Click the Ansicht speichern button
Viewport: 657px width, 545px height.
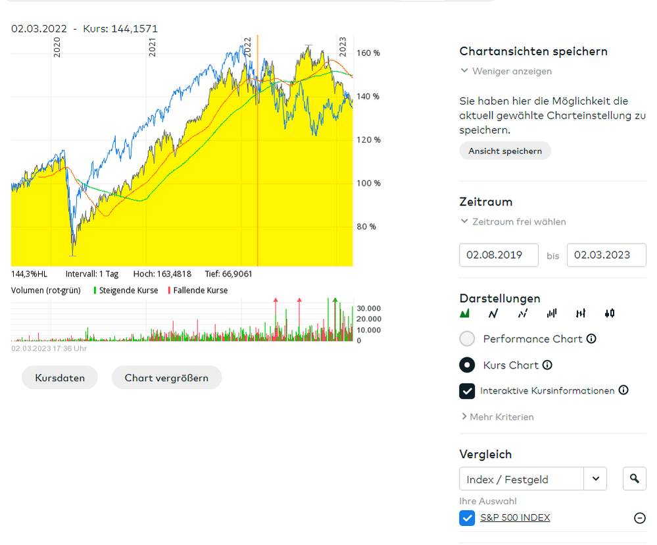coord(505,151)
